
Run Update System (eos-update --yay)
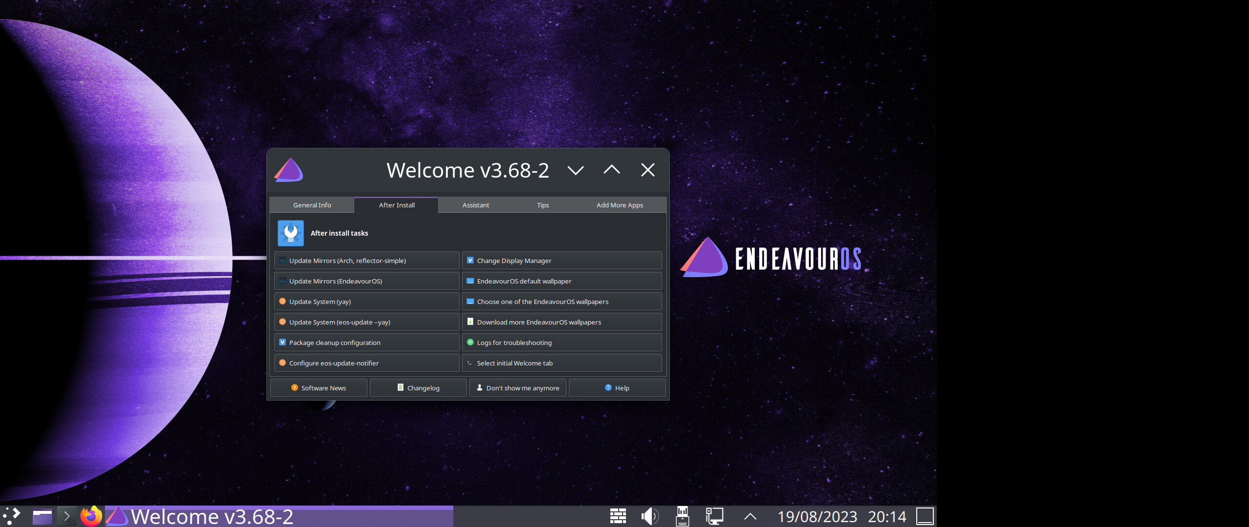(x=367, y=322)
